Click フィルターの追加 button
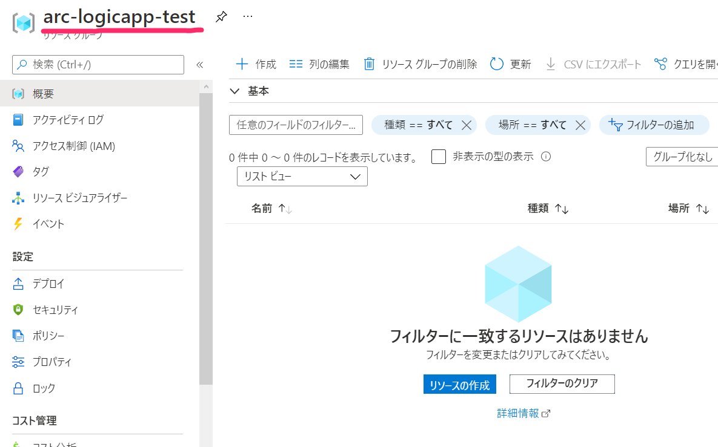 click(x=654, y=125)
